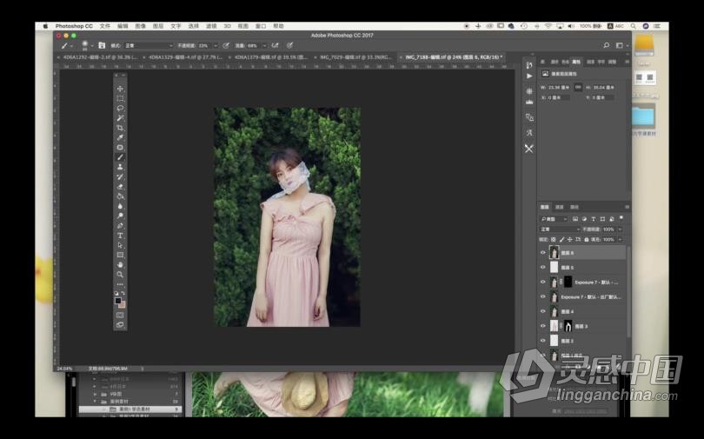The width and height of the screenshot is (704, 439).
Task: Select the Path Selection tool
Action: point(120,245)
